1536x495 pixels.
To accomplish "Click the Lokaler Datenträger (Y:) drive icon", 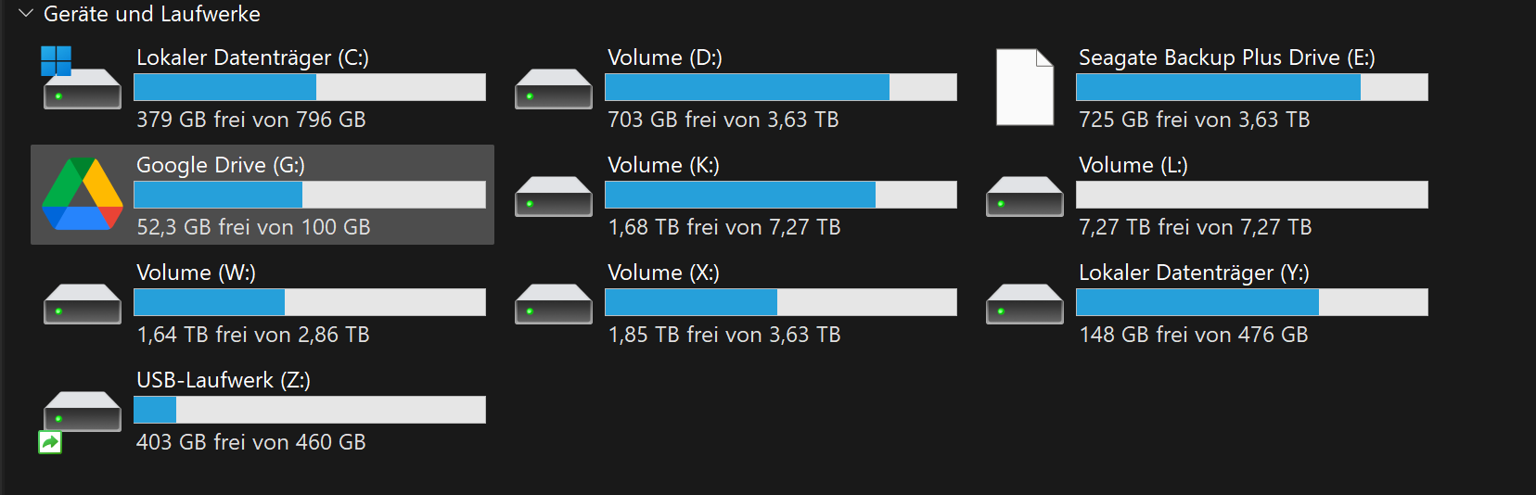I will (1025, 304).
